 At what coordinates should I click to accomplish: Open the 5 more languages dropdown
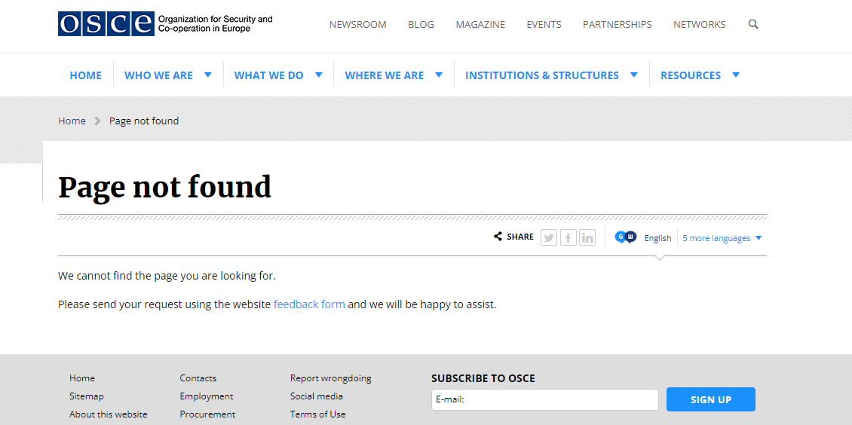pyautogui.click(x=722, y=238)
